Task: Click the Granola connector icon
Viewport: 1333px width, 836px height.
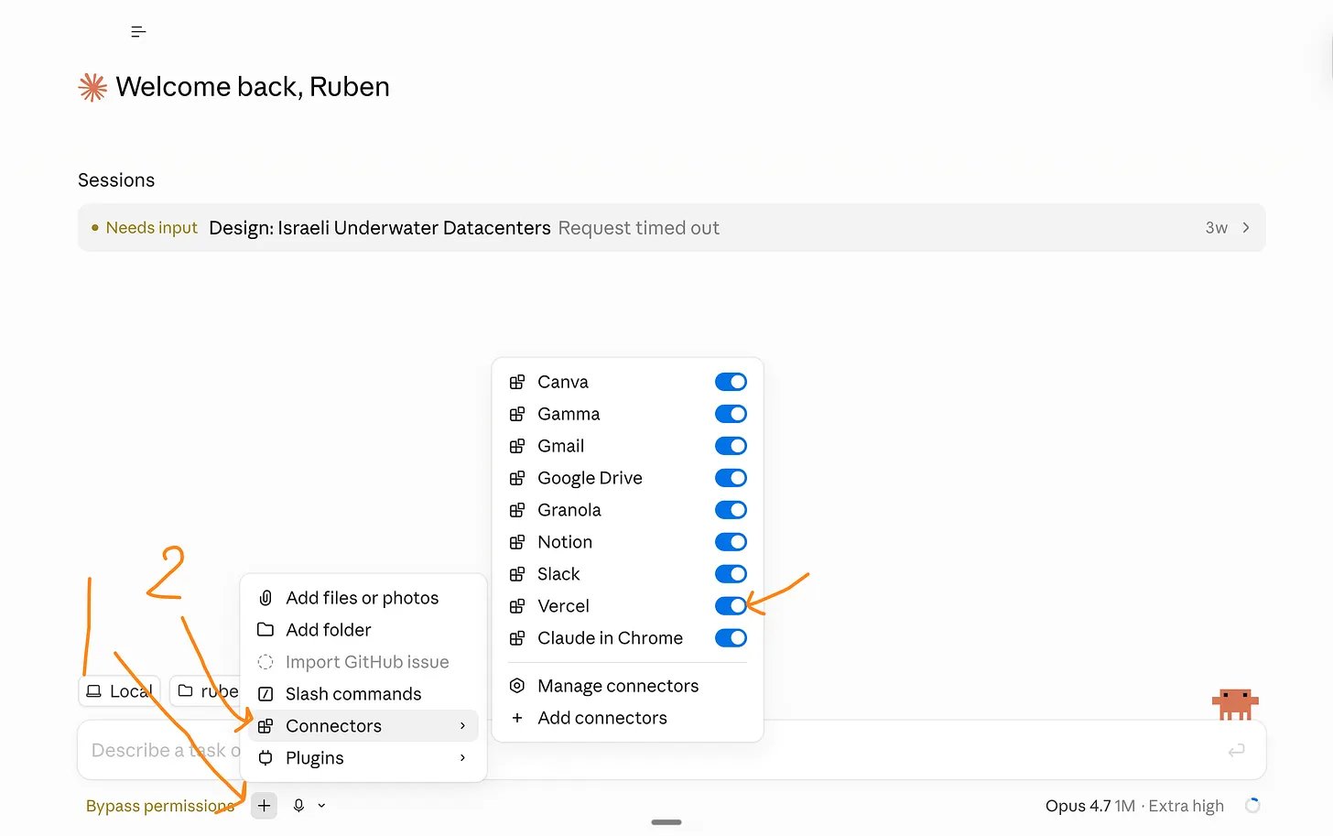Action: coord(517,510)
